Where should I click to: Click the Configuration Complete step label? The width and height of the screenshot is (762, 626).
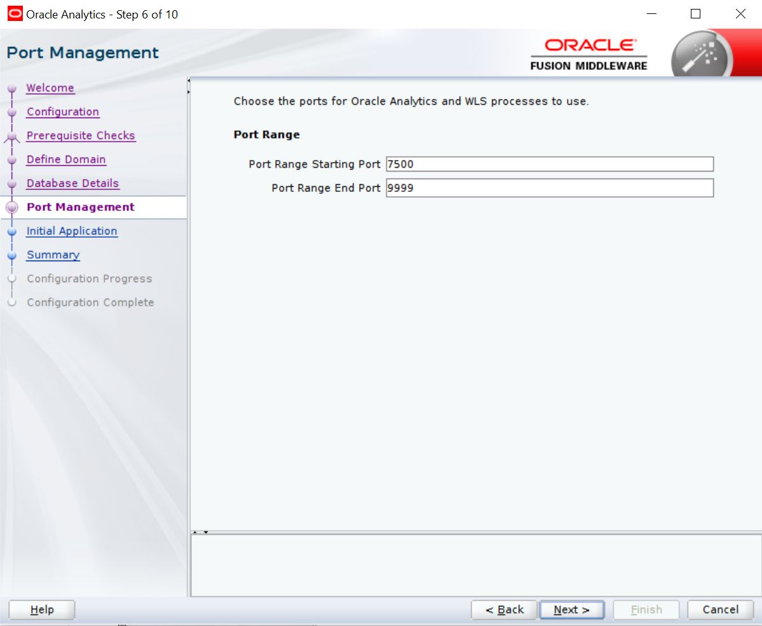90,303
